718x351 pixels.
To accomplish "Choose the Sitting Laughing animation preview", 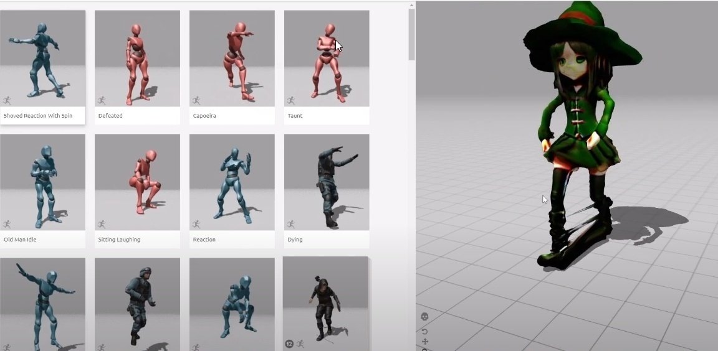I will pos(137,182).
